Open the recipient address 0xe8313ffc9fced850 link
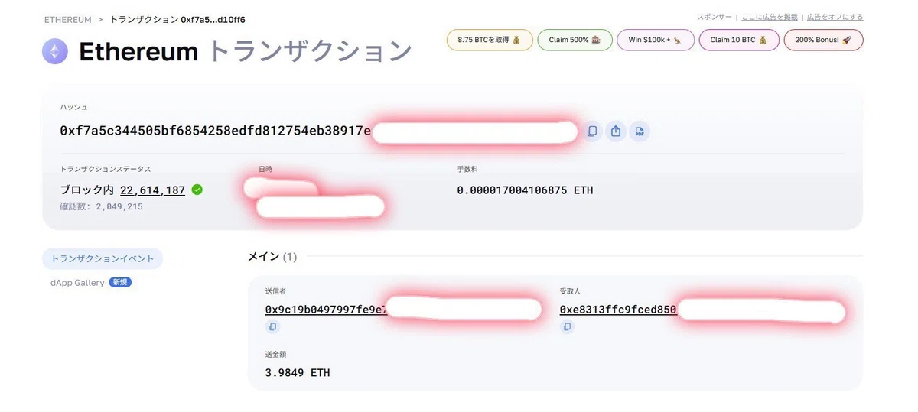 pyautogui.click(x=618, y=310)
